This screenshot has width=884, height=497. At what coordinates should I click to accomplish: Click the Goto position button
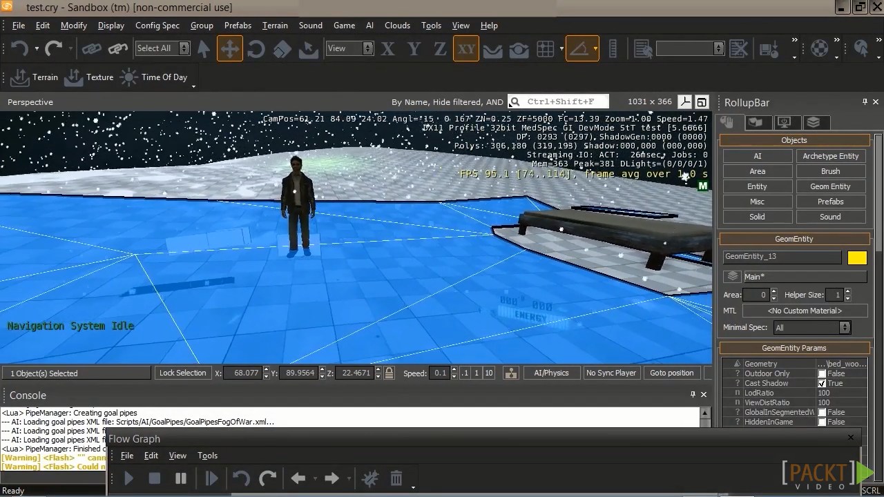(672, 373)
